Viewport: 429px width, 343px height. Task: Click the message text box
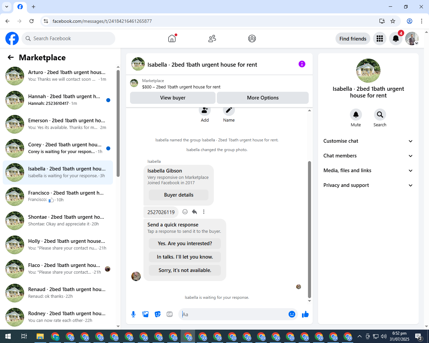234,314
